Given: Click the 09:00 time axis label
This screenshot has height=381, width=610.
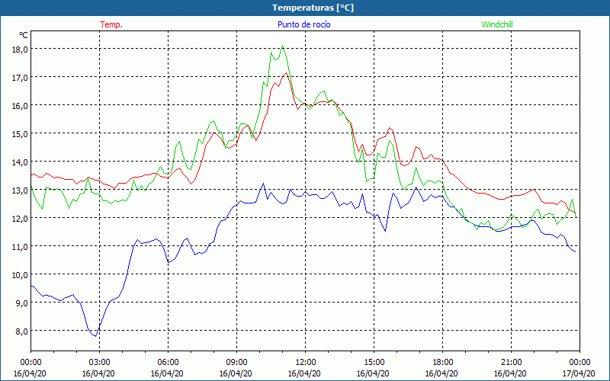Looking at the screenshot, I should click(236, 363).
